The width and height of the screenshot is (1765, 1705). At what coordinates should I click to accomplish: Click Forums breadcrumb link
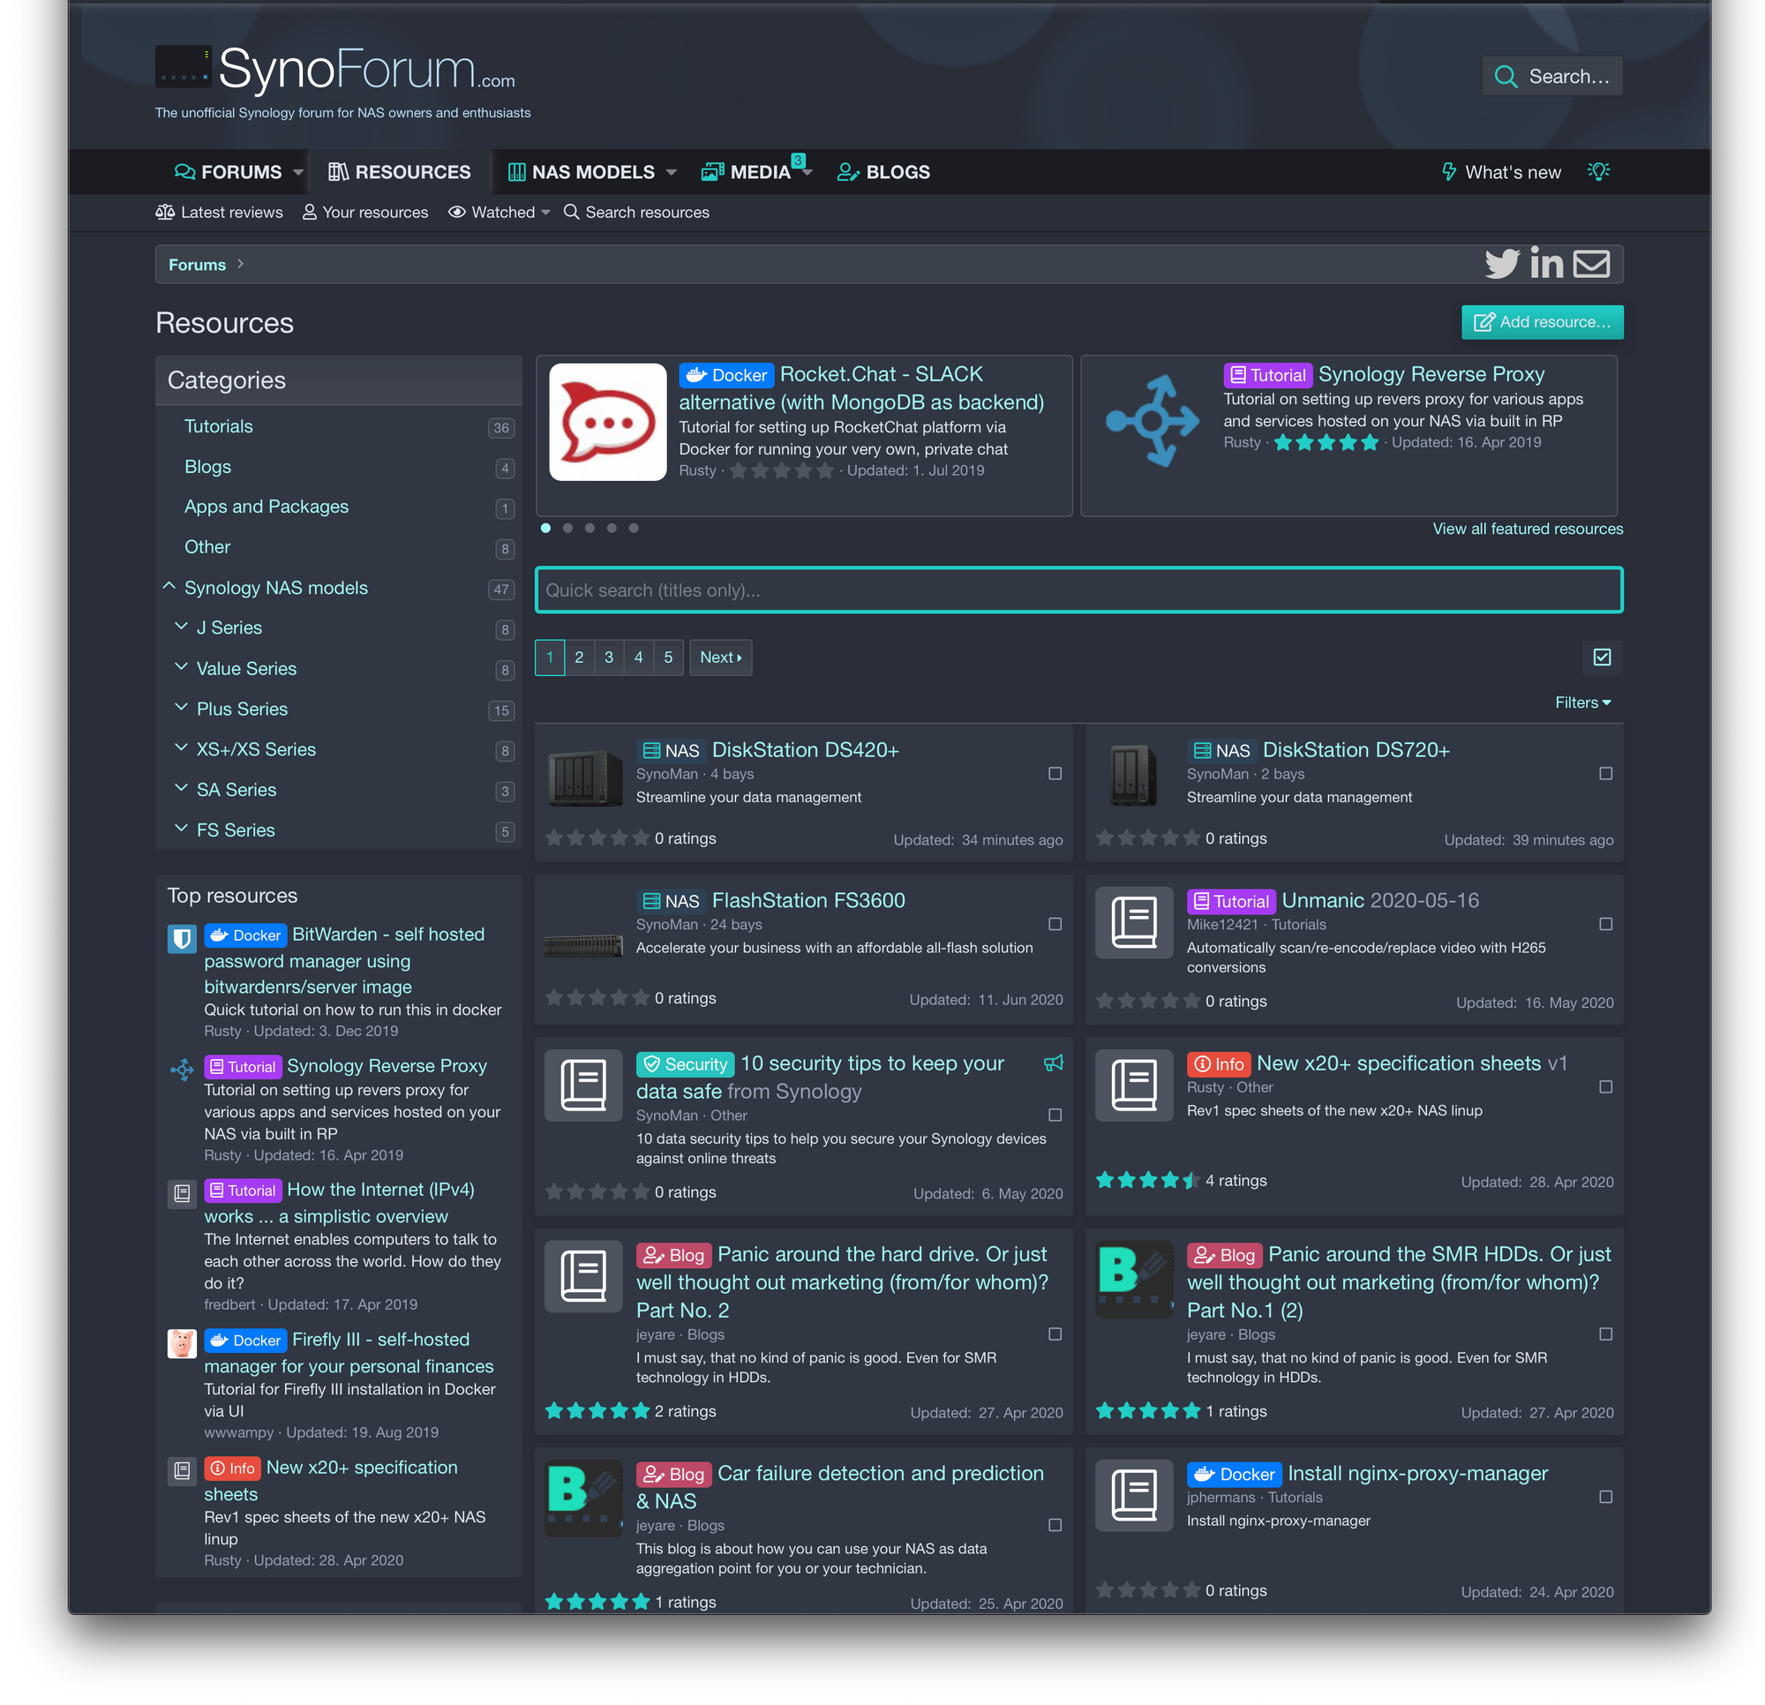coord(197,265)
